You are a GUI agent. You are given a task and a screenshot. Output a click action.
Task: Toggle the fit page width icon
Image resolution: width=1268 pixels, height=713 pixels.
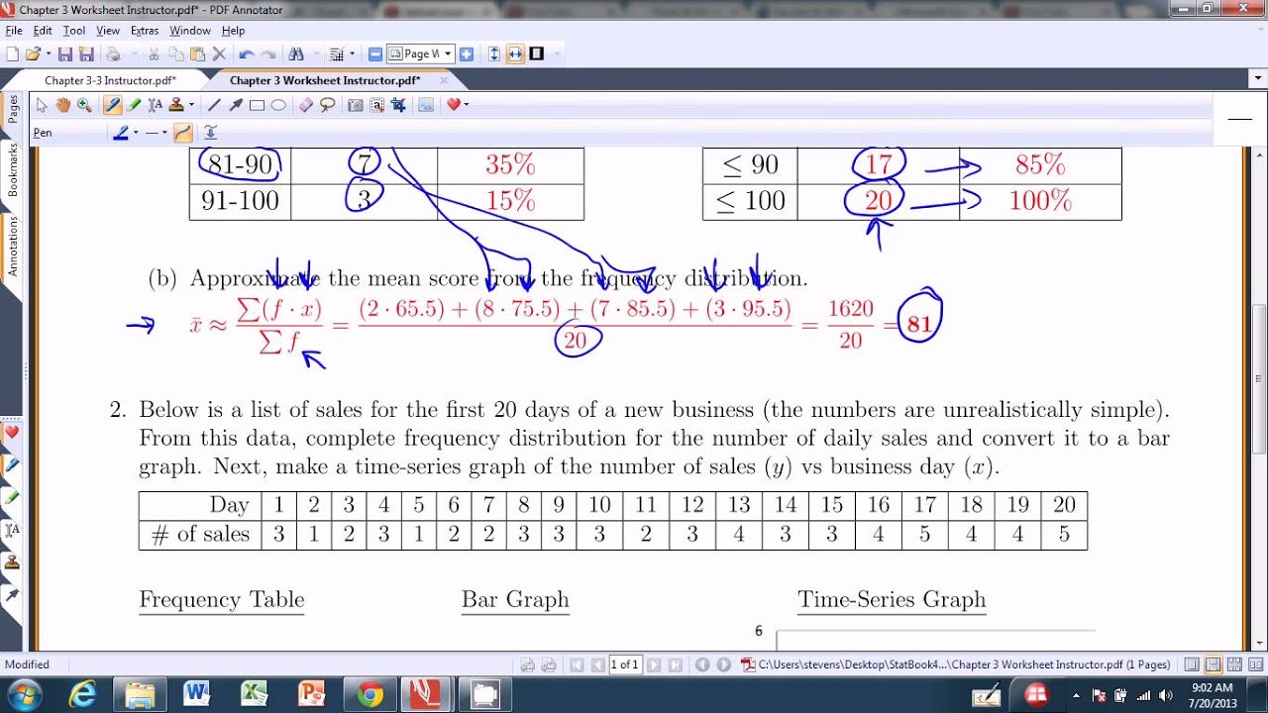point(515,54)
